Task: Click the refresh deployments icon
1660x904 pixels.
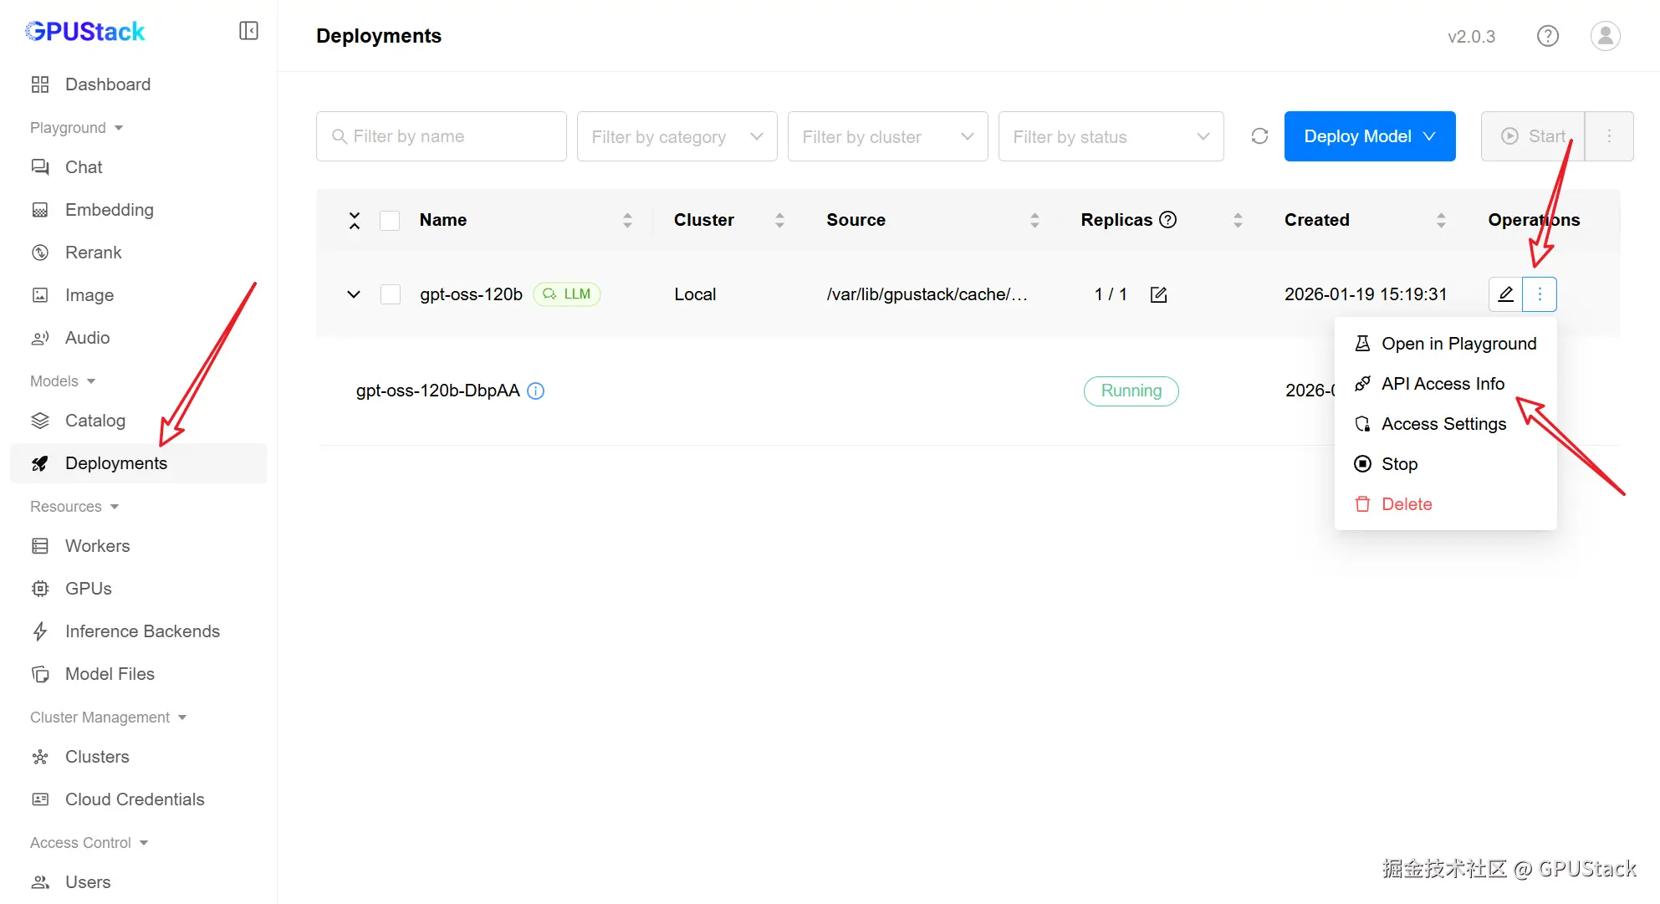Action: [1259, 136]
